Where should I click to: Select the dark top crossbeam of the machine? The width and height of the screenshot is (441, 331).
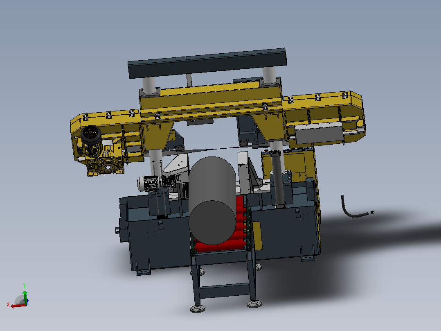[x=207, y=63]
